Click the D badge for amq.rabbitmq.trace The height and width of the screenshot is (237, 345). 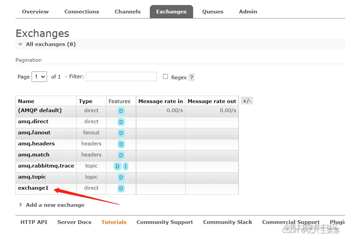tap(118, 166)
